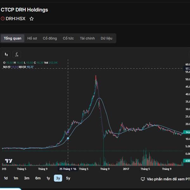The width and height of the screenshot is (190, 190).
Task: Click the purple MA10 marker dot on crosshair
Action: click(68, 132)
